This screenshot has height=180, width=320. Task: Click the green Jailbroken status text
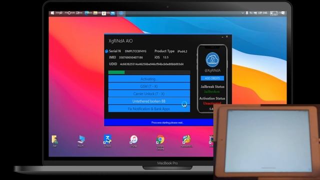(x=212, y=91)
